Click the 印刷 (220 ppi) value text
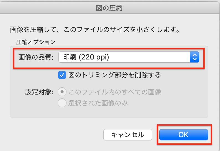The image size is (220, 151). pyautogui.click(x=86, y=57)
